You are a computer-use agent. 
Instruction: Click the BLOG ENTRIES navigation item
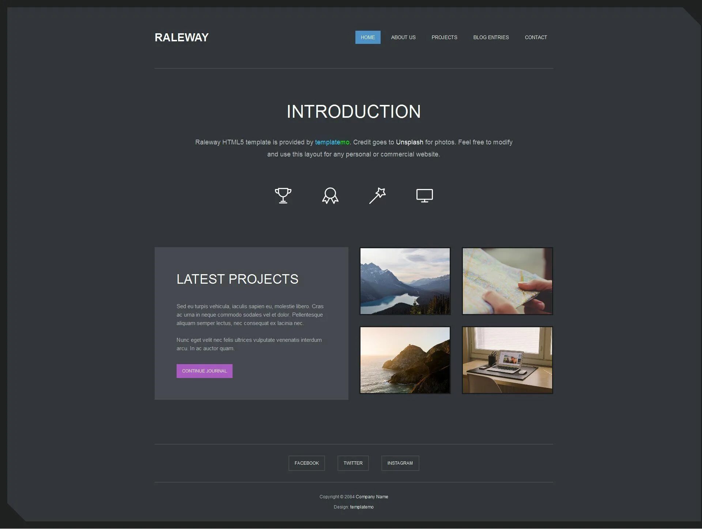[491, 37]
